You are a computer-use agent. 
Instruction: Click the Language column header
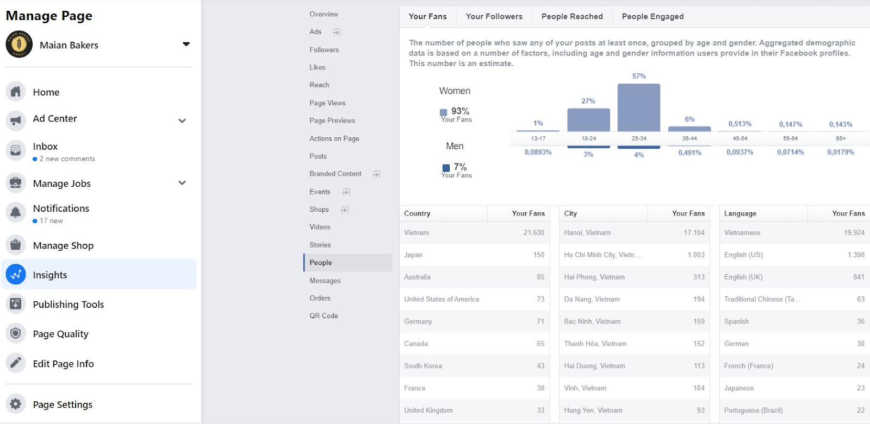pyautogui.click(x=763, y=213)
